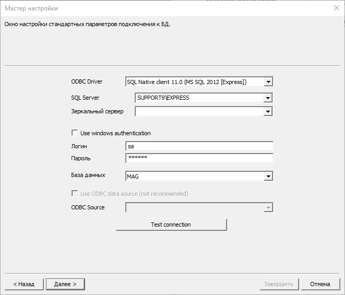Expand the Зеркальный сервер dropdown arrow
This screenshot has width=345, height=295.
click(x=268, y=111)
